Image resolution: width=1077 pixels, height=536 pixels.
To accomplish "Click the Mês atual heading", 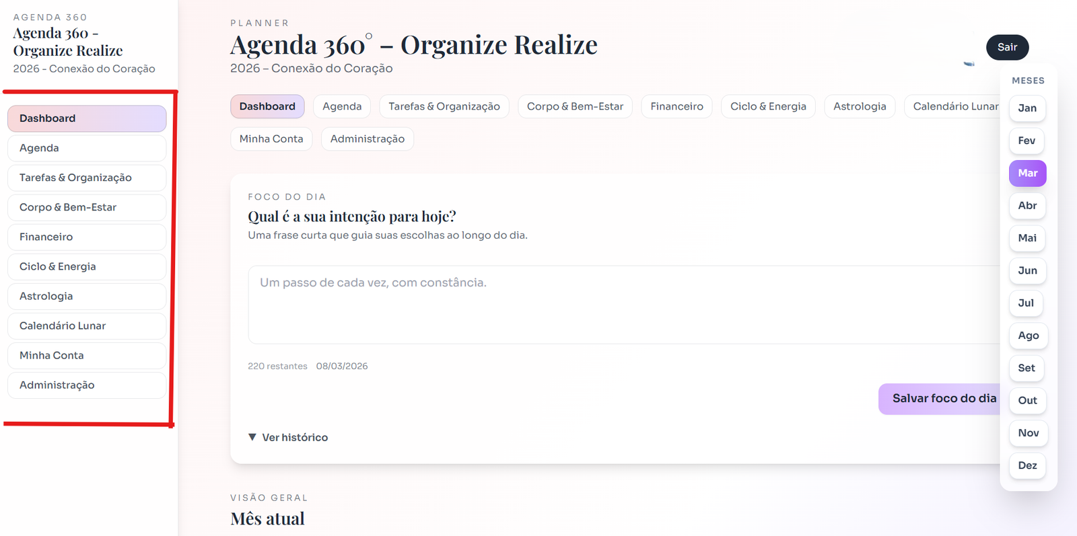I will click(x=267, y=519).
